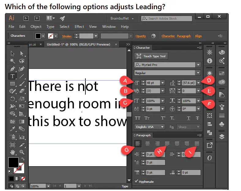Select the Direct Selection tool

click(22, 54)
